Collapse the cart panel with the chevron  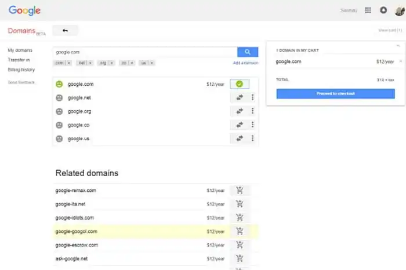click(398, 45)
